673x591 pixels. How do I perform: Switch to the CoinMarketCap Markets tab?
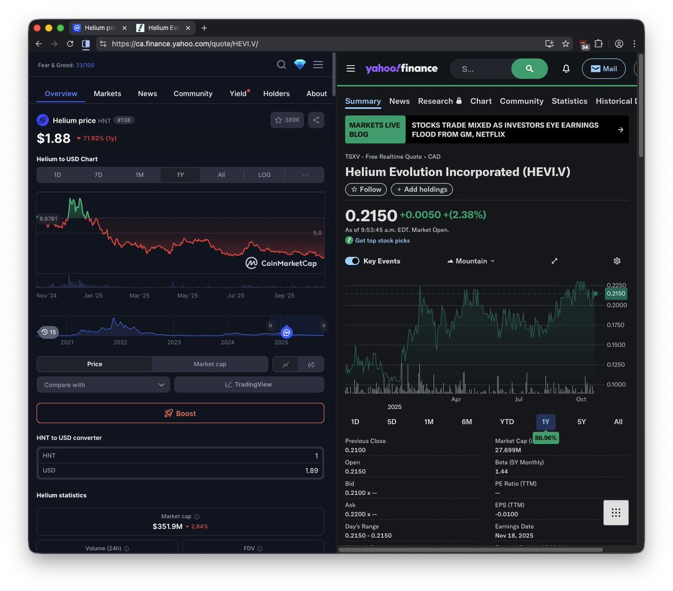[107, 94]
